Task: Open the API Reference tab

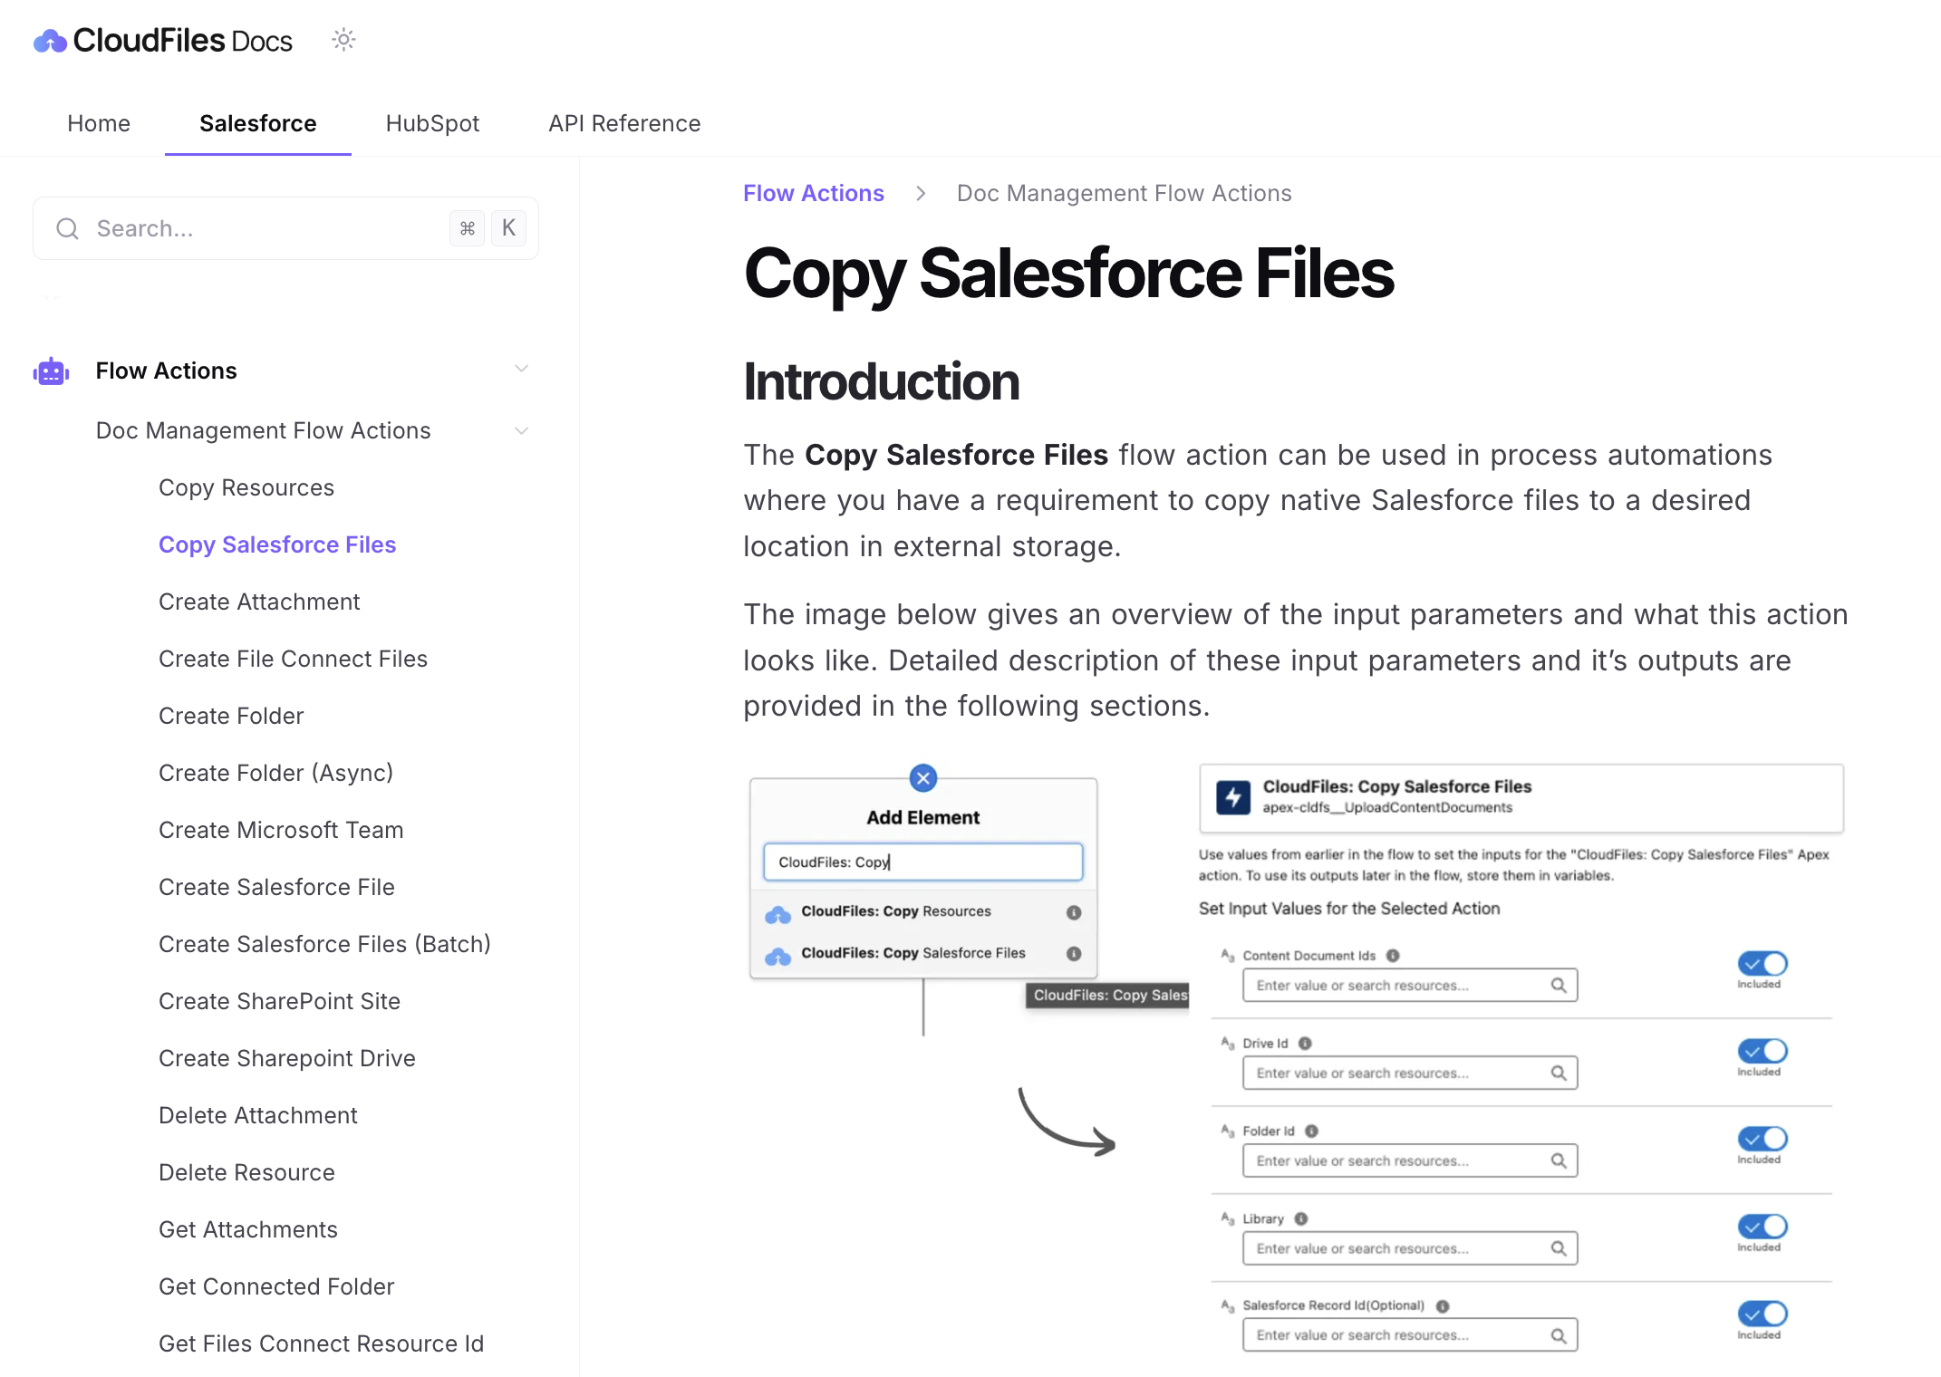Action: tap(624, 123)
